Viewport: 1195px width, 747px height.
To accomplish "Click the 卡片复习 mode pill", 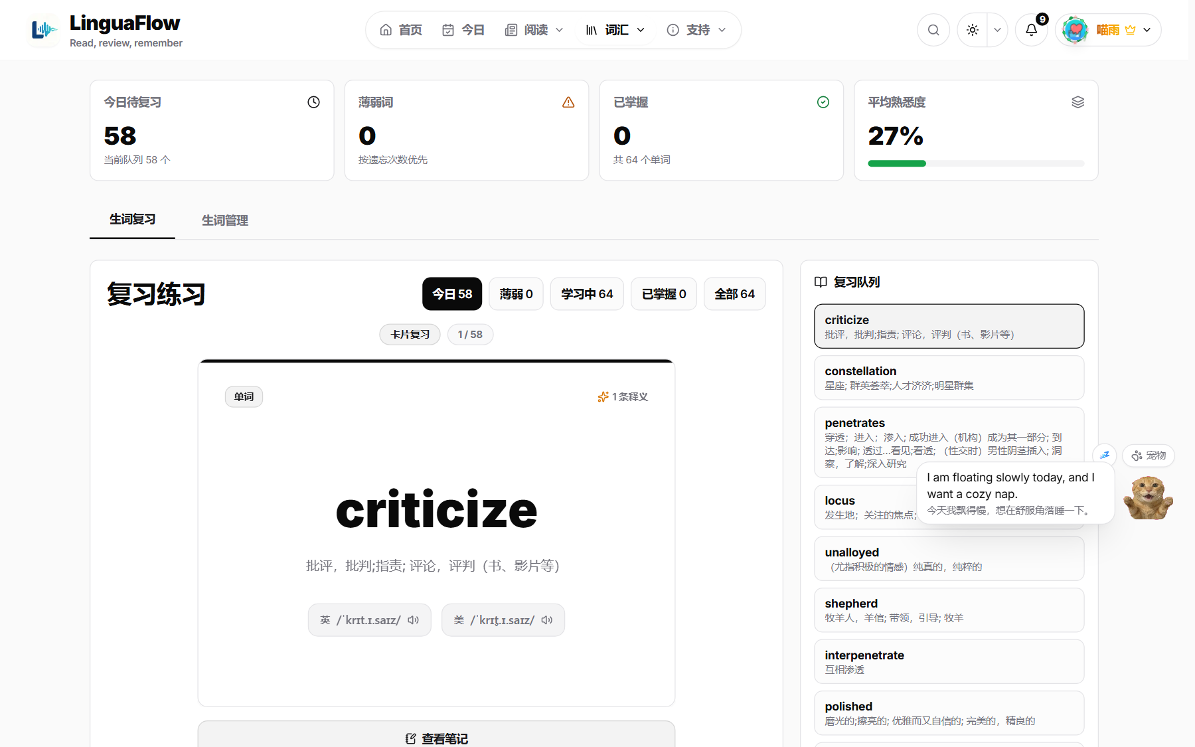I will pos(410,335).
